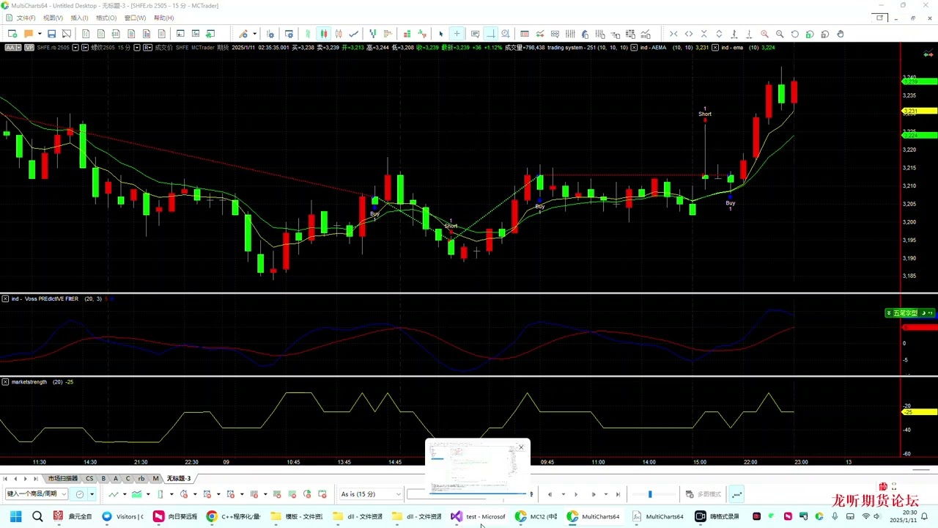The height and width of the screenshot is (528, 938).
Task: Click the playback speed slider
Action: coord(650,494)
